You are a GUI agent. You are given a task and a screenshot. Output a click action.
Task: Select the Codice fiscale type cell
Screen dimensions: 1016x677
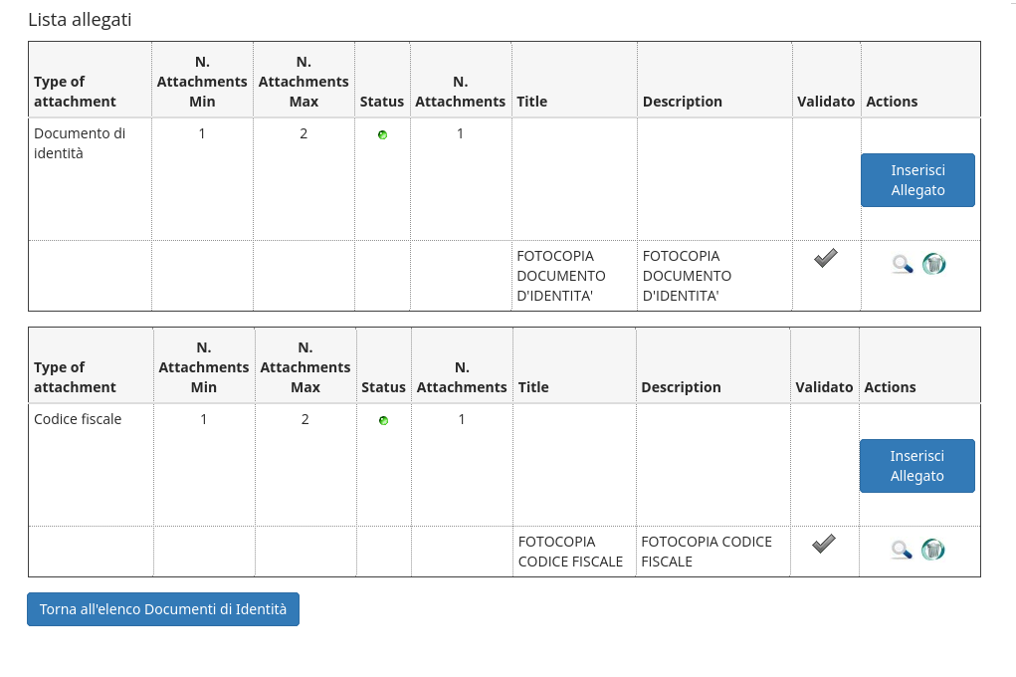pos(78,419)
